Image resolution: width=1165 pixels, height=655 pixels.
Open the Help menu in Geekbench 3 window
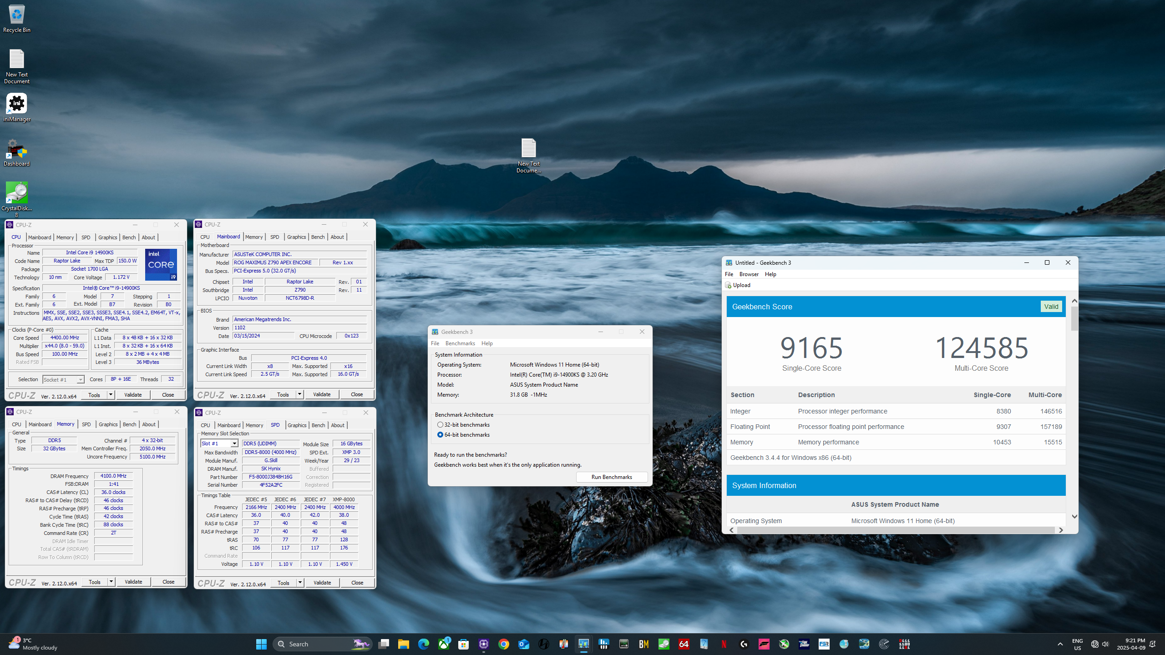pos(487,343)
